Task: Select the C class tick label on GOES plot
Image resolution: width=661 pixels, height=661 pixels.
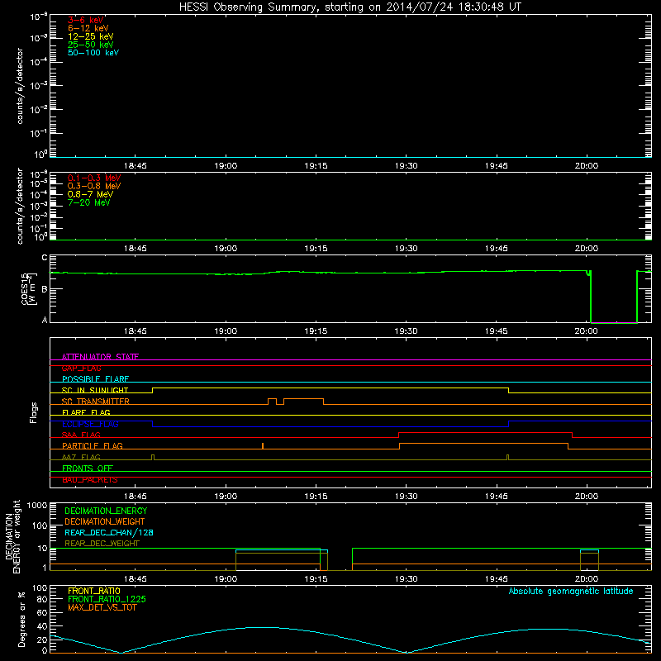Action: click(x=45, y=257)
